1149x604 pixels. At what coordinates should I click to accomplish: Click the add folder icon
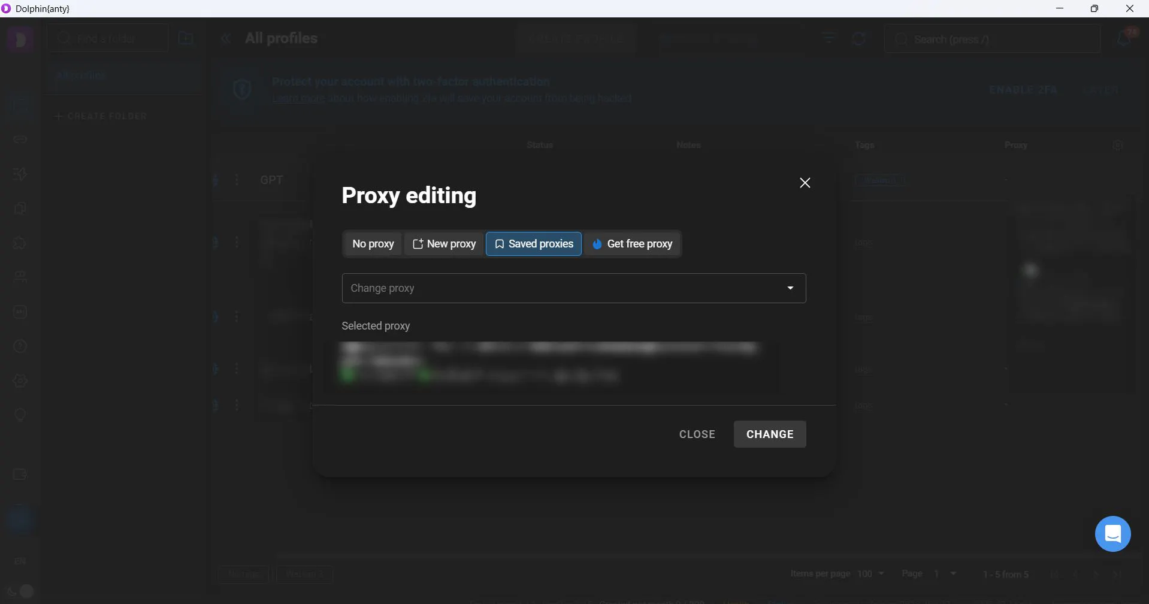[x=186, y=38]
